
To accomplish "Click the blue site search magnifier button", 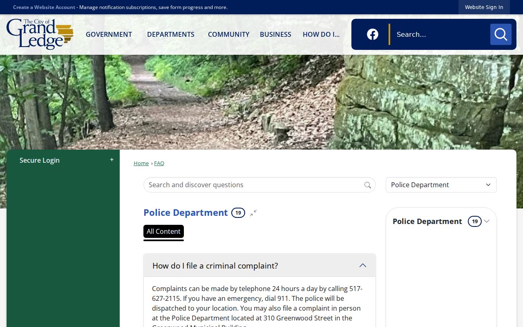I will pos(501,34).
